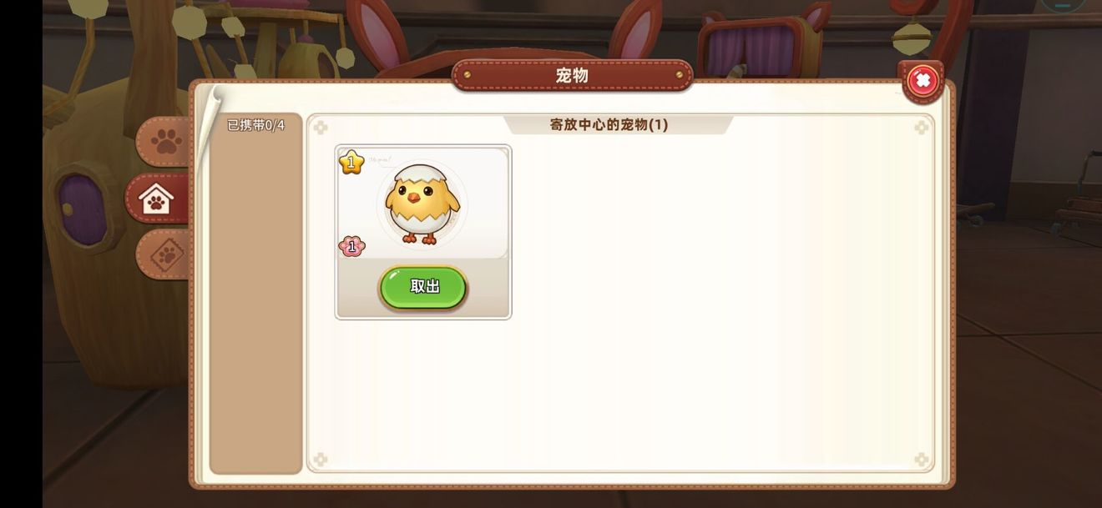Screen dimensions: 1102x508
Task: Tap the 已携带0/4 carried count label
Action: coord(256,125)
